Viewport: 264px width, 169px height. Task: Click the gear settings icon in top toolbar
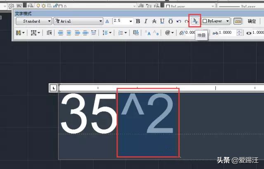tap(11, 7)
